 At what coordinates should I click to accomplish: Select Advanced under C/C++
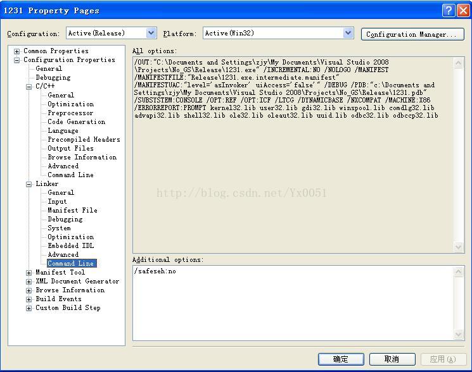tap(63, 166)
